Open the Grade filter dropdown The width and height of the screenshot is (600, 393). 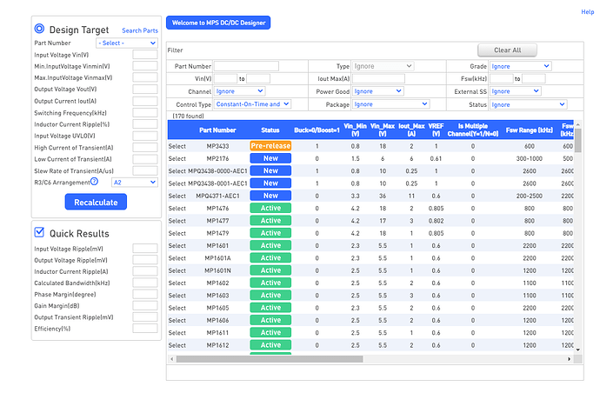click(x=520, y=66)
